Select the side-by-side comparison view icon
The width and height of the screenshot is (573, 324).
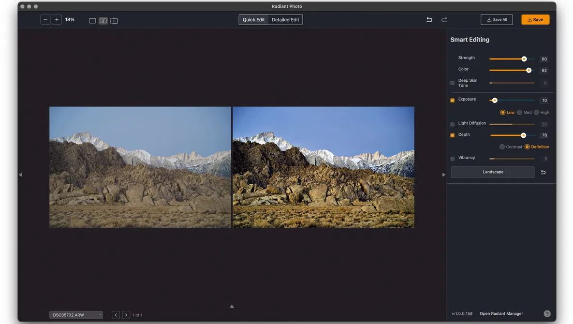[x=103, y=21]
